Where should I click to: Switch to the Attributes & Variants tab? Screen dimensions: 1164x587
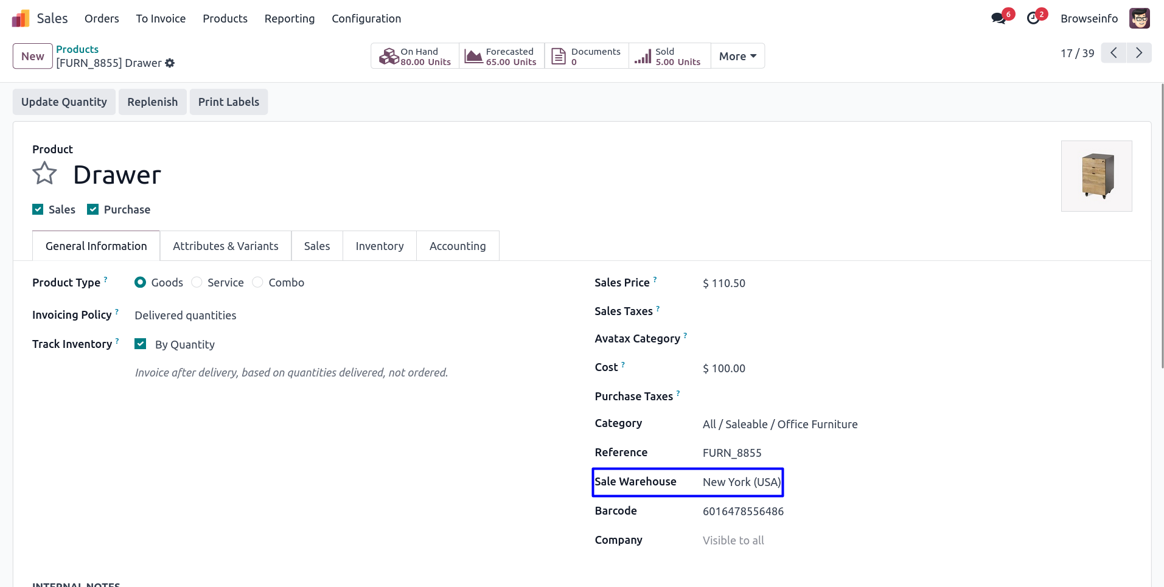(225, 246)
